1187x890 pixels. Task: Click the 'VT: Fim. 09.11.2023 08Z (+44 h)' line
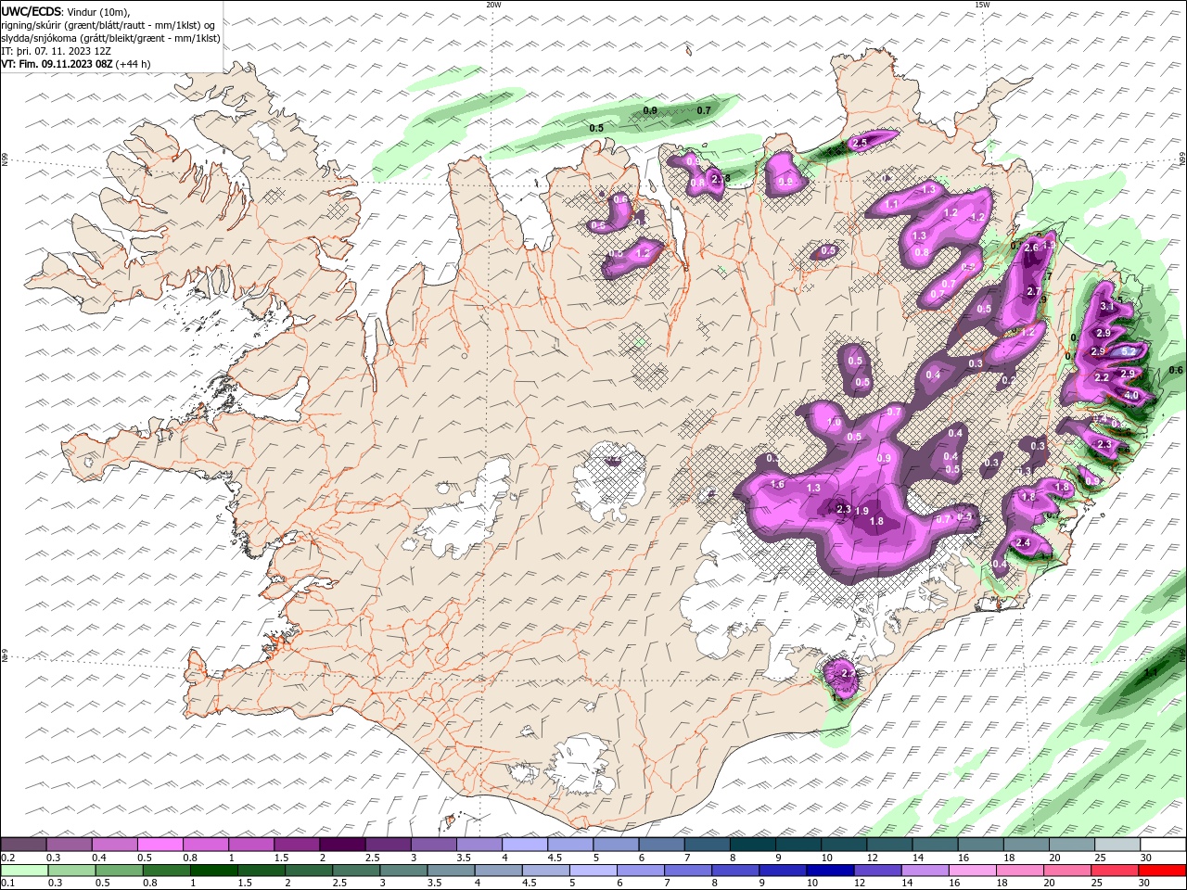(76, 64)
